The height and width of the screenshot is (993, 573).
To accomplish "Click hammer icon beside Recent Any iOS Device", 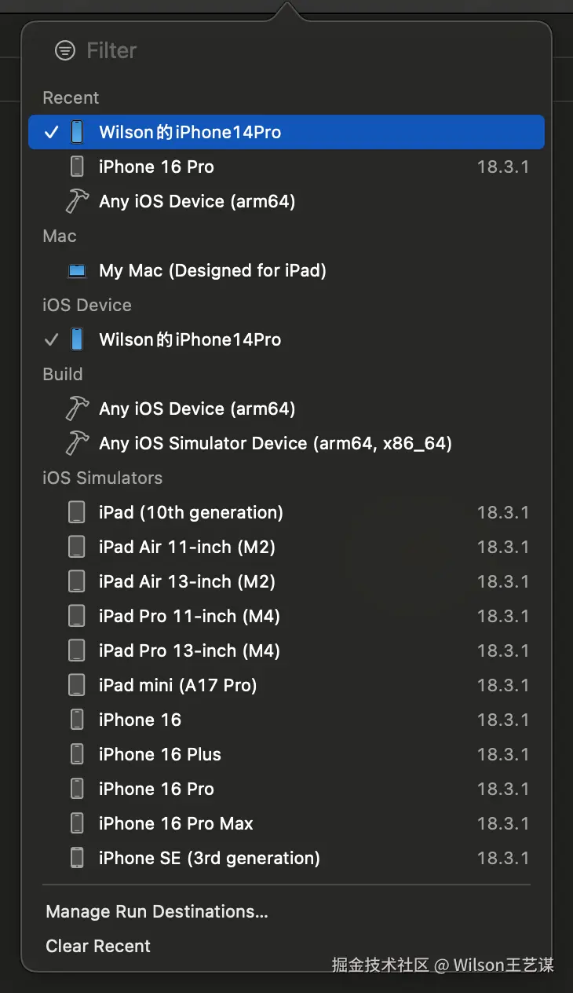I will point(77,201).
